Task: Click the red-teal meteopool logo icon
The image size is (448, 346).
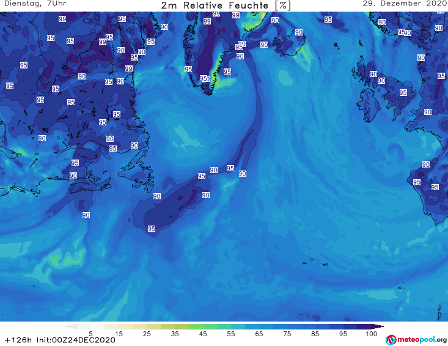Action: tap(391, 340)
